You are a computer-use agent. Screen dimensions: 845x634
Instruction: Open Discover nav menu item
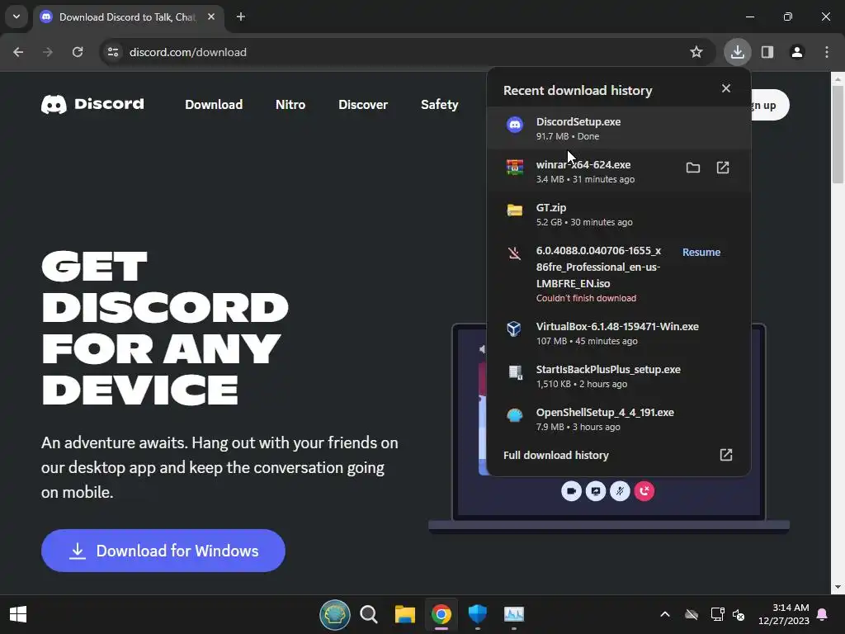pos(363,105)
